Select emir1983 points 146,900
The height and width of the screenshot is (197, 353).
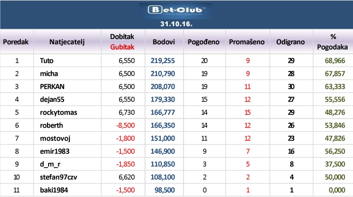pos(162,151)
